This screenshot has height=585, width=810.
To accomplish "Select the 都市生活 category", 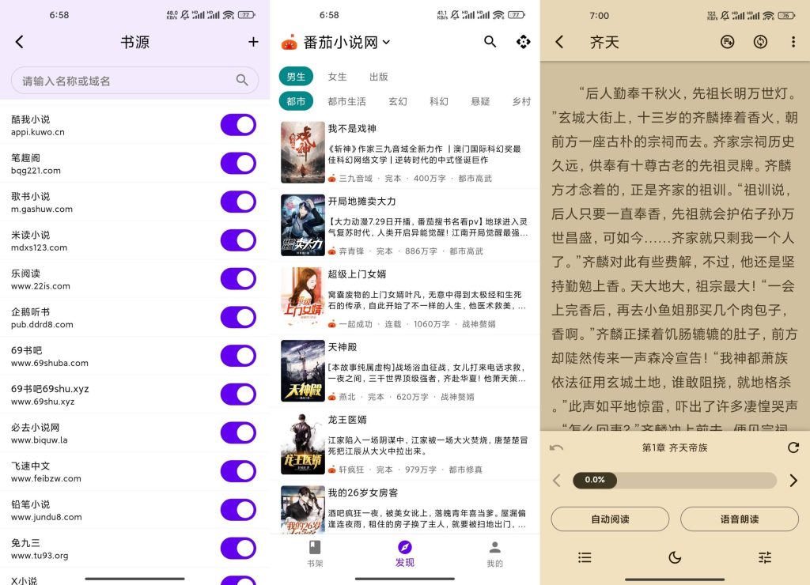I will [346, 101].
